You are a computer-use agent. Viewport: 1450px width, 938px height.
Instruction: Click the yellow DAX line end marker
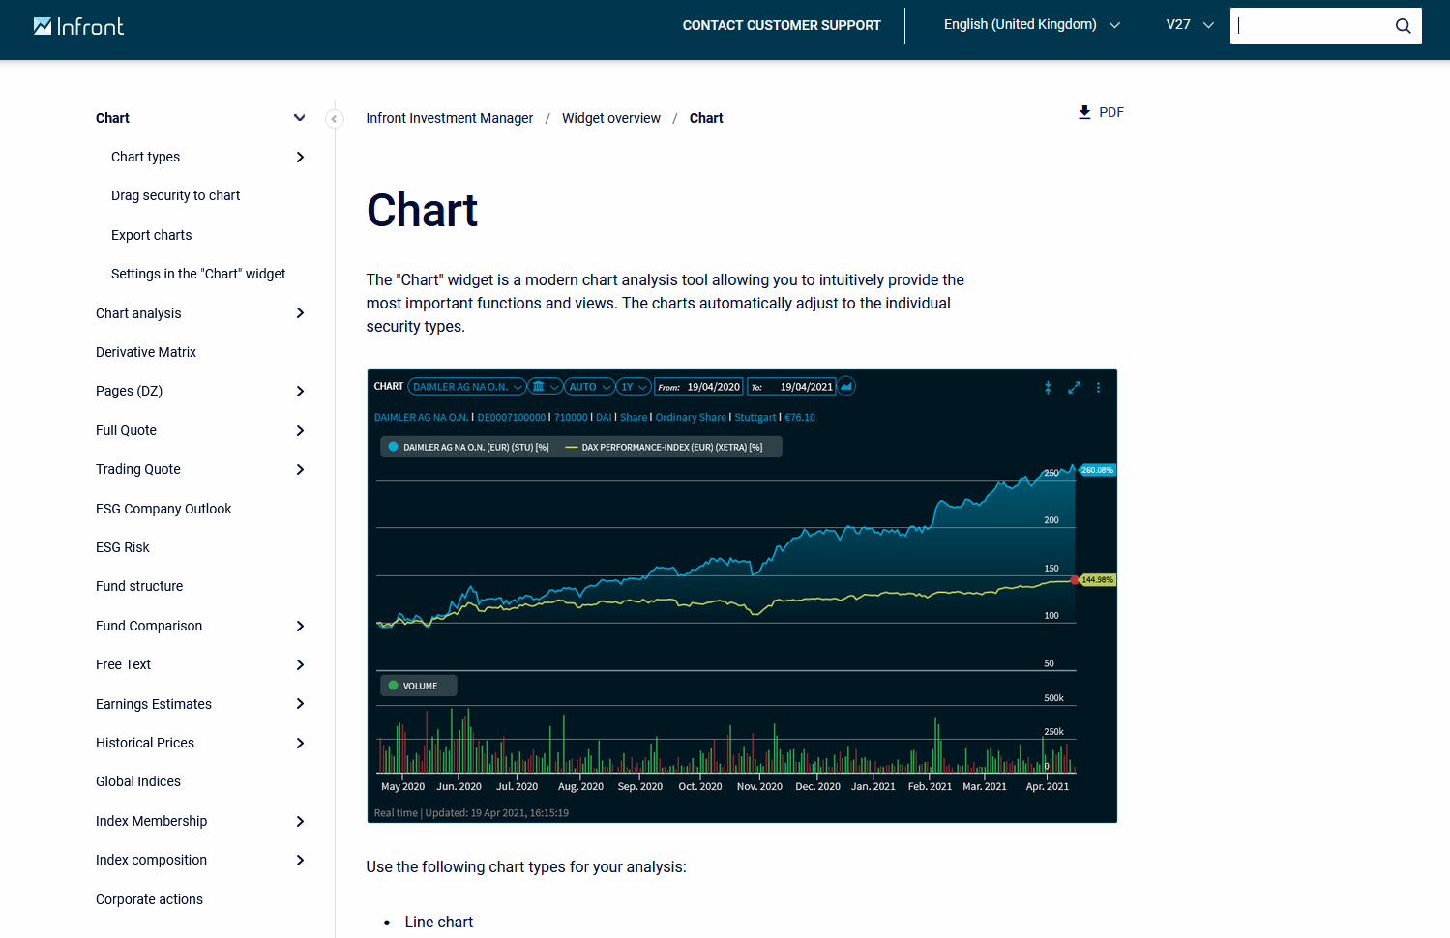coord(1075,580)
